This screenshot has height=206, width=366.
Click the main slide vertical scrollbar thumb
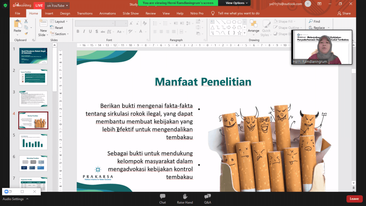pos(353,71)
